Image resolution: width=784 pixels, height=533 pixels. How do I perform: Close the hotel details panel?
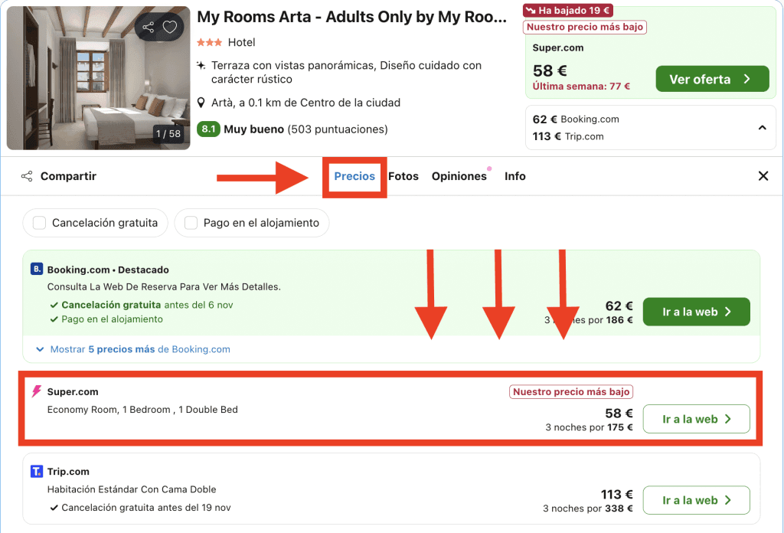click(x=763, y=176)
